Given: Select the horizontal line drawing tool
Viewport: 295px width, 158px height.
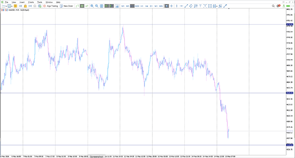Looking at the screenshot, I should (181, 6).
